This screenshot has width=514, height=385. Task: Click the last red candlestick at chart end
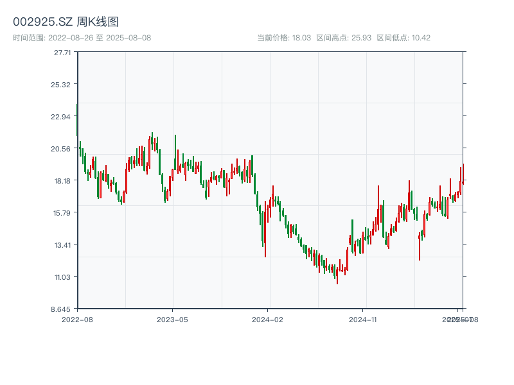pyautogui.click(x=463, y=174)
